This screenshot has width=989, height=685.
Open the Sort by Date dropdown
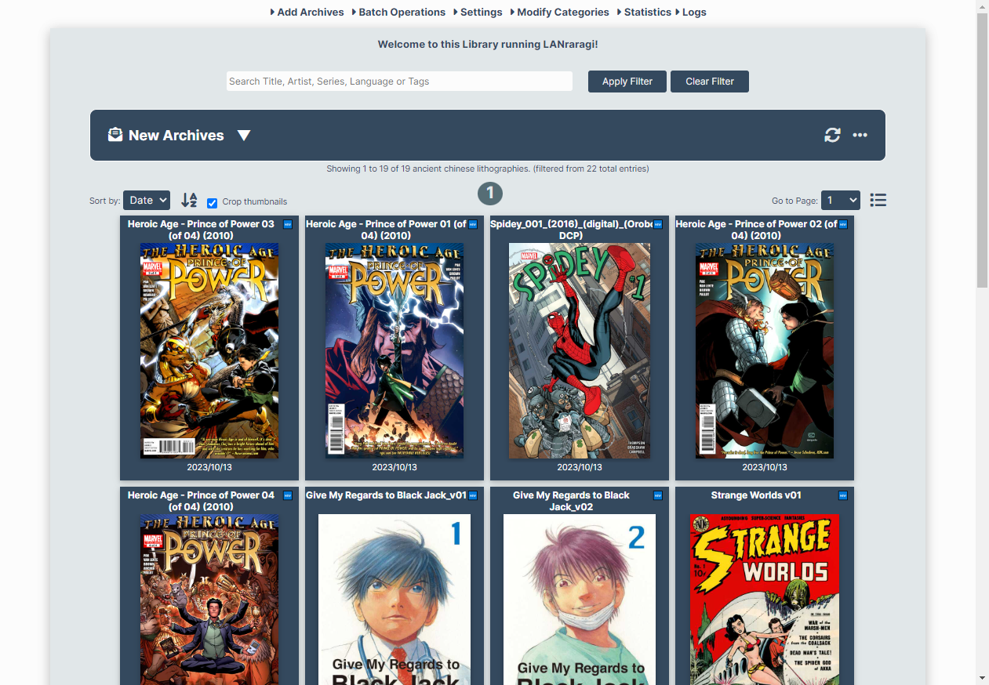click(147, 200)
